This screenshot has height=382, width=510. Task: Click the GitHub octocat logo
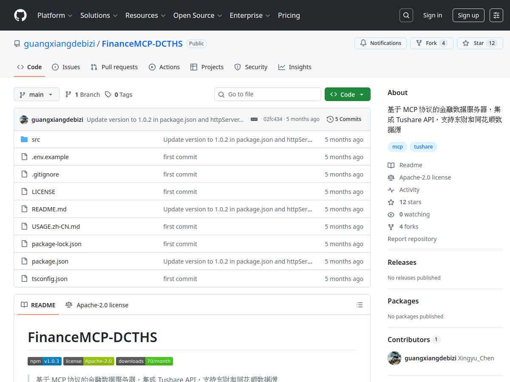(x=20, y=15)
